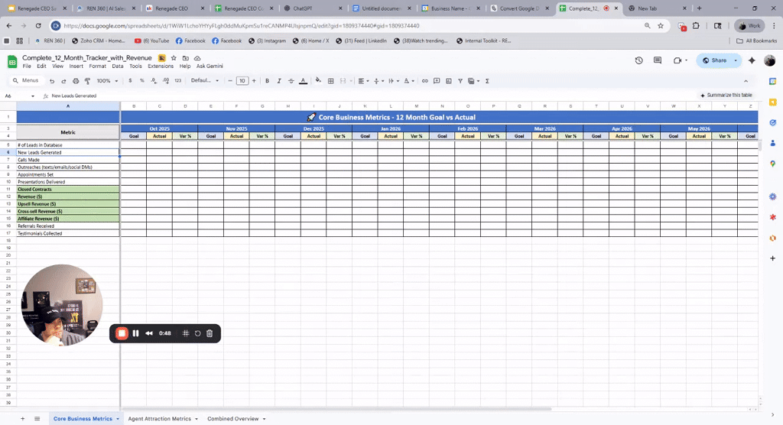Open the Insert menu
Image resolution: width=783 pixels, height=425 pixels.
point(76,66)
